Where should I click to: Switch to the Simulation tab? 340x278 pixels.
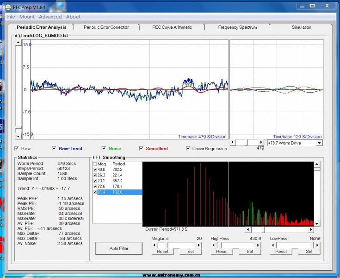coord(302,27)
